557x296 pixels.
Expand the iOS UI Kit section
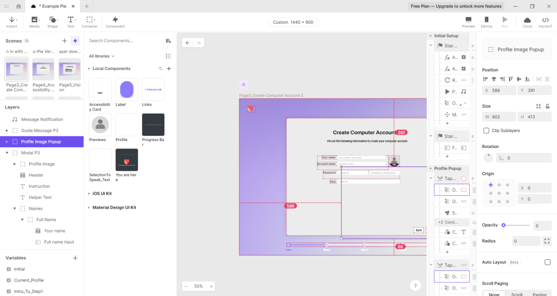(102, 193)
